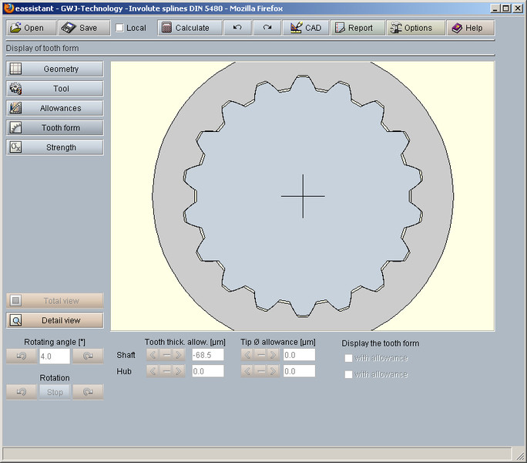The image size is (527, 463).
Task: Open the Strength section
Action: pyautogui.click(x=55, y=147)
